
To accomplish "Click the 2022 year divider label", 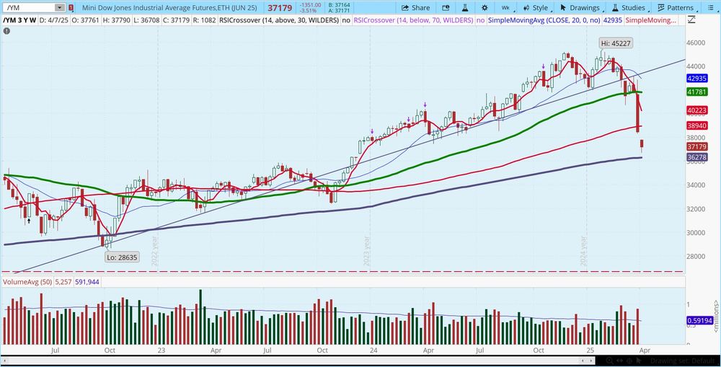I will click(x=154, y=252).
